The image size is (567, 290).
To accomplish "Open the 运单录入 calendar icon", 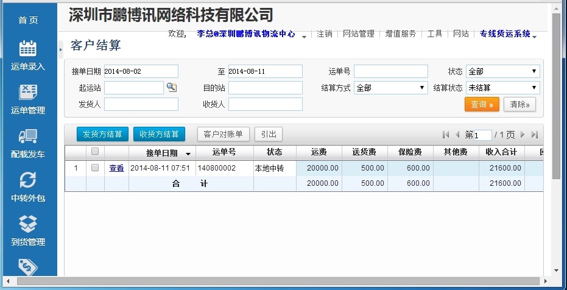I will [28, 49].
